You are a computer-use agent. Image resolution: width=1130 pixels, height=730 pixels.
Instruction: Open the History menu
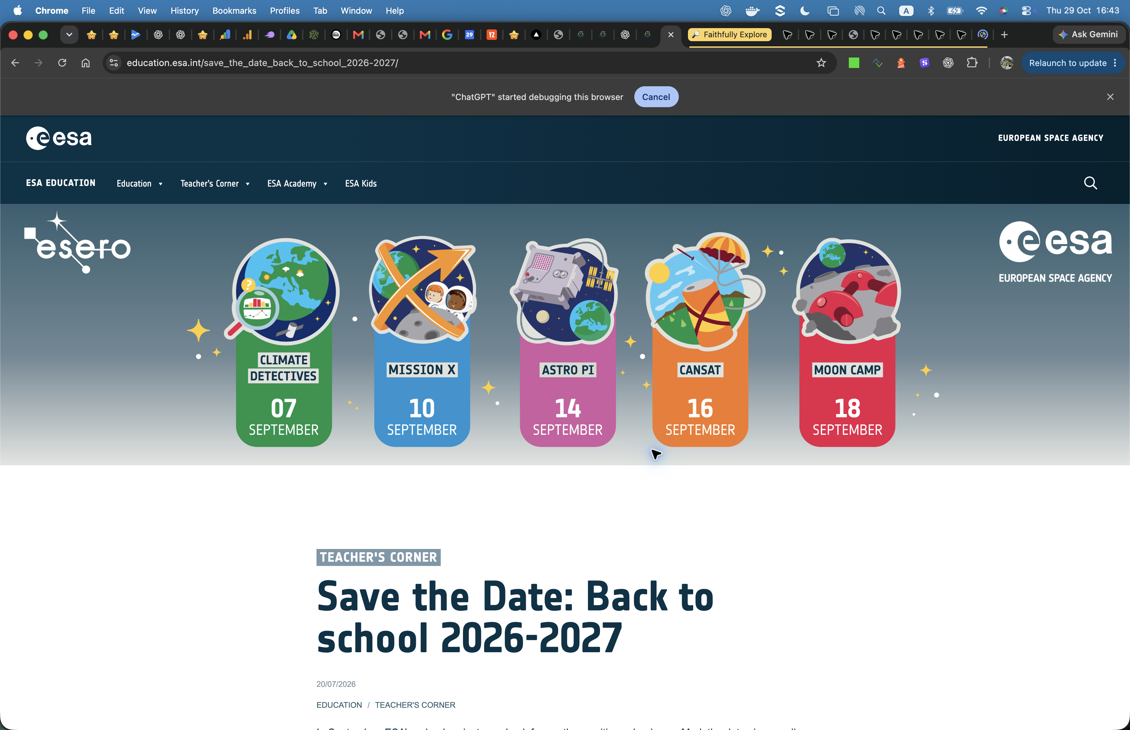[184, 10]
